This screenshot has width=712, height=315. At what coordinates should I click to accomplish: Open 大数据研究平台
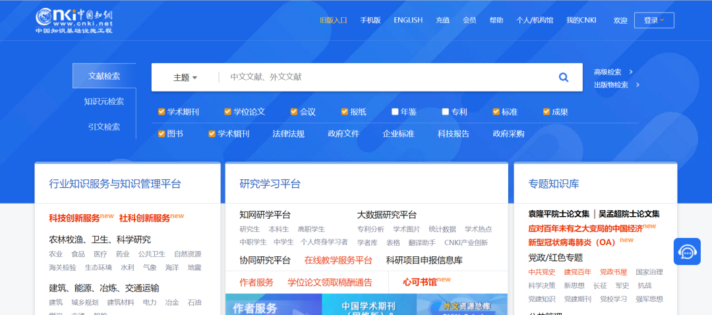click(x=387, y=215)
